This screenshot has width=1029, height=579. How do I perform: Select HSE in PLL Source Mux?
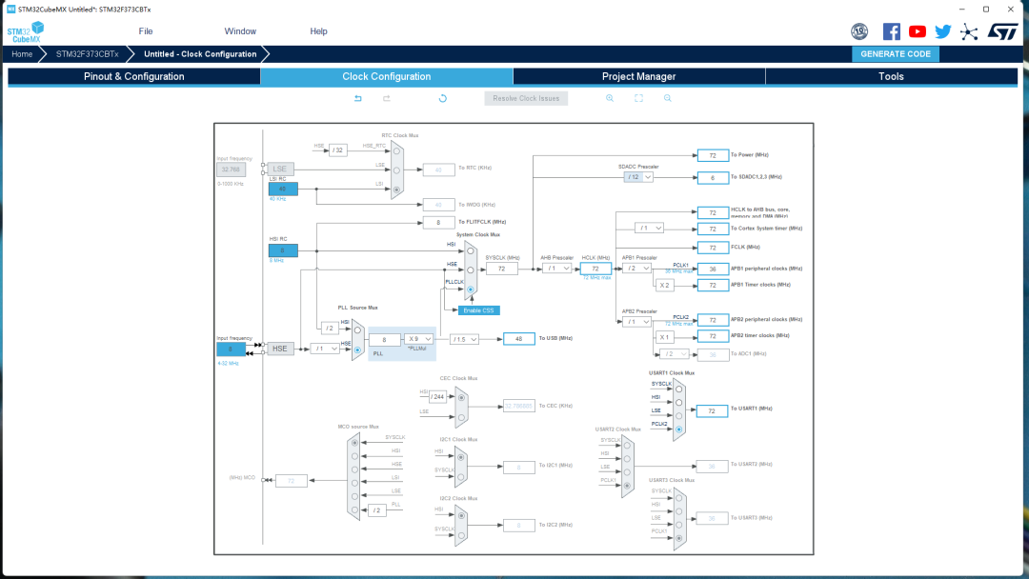[x=357, y=350]
